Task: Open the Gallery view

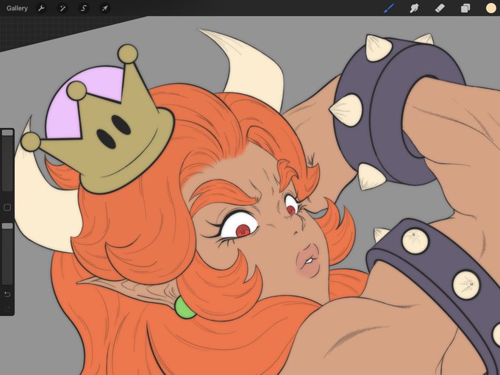Action: tap(17, 8)
